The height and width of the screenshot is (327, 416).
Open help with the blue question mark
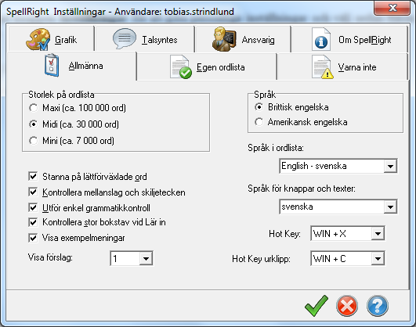[378, 306]
